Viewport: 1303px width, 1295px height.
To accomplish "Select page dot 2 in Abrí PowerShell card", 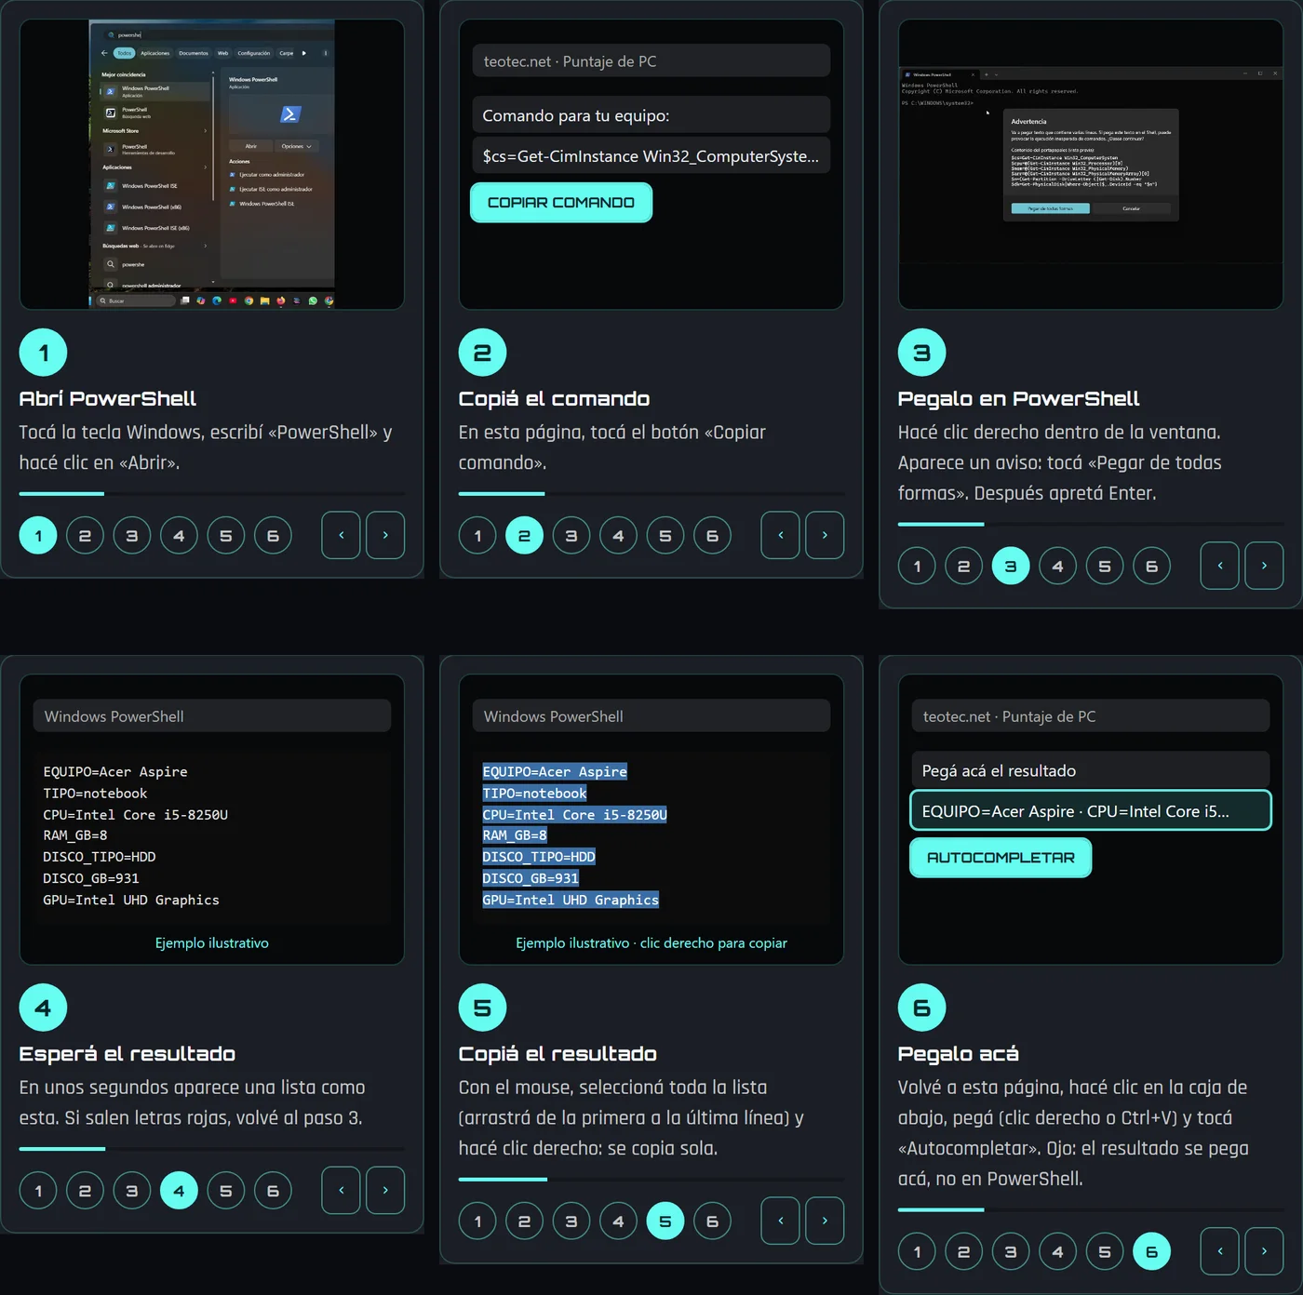I will pyautogui.click(x=85, y=536).
